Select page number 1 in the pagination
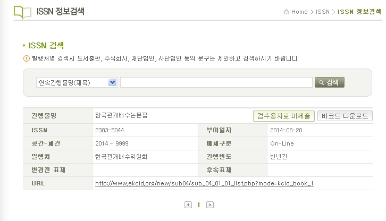The width and height of the screenshot is (386, 221). pyautogui.click(x=199, y=205)
